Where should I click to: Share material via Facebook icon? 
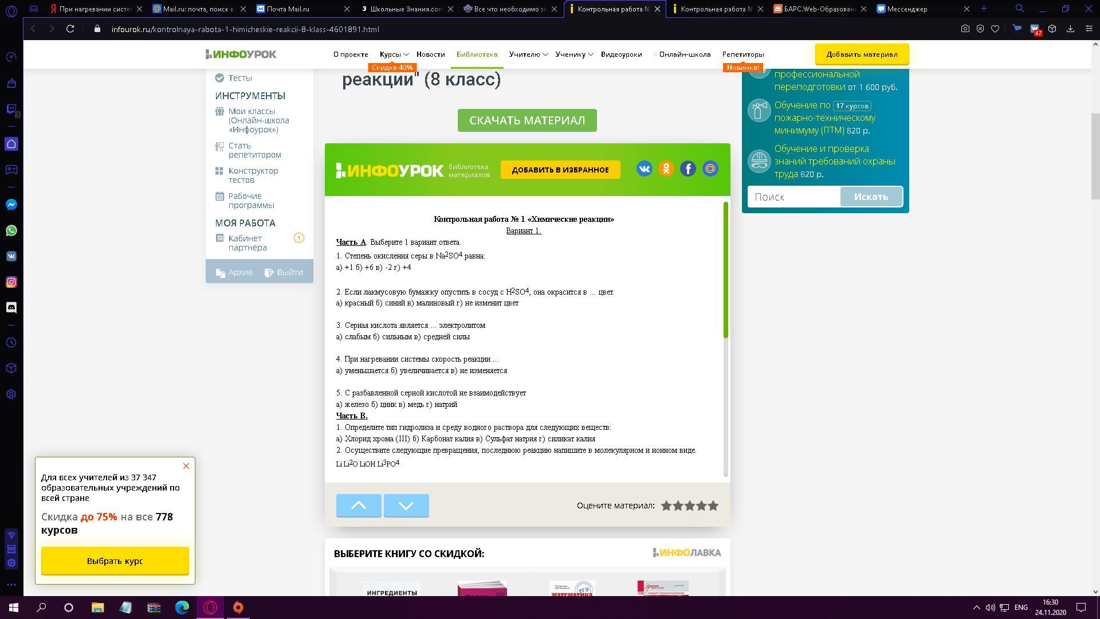tap(688, 169)
